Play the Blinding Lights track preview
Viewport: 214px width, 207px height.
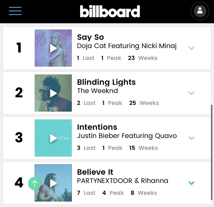pyautogui.click(x=53, y=93)
